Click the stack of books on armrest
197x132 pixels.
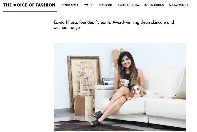coord(109,81)
